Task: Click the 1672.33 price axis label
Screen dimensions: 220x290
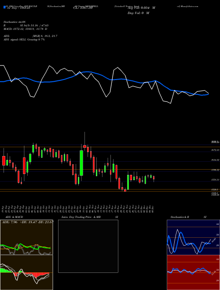Action: 215,150
